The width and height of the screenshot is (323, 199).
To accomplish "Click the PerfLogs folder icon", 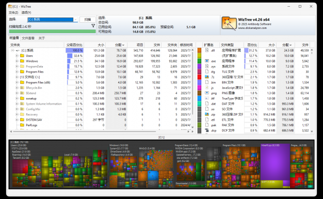I will pos(22,125).
